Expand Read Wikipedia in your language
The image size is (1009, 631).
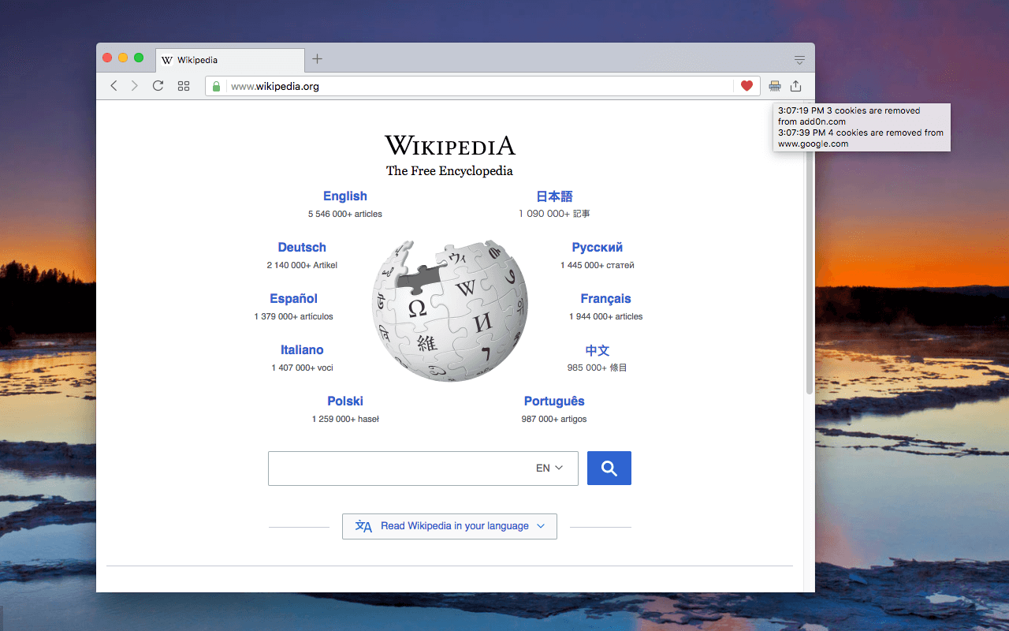coord(449,526)
